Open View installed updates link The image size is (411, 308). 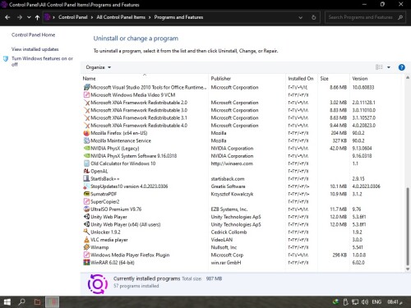35,49
